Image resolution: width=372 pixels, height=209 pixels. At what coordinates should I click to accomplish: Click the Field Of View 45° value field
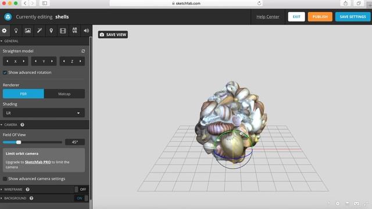[x=75, y=142]
